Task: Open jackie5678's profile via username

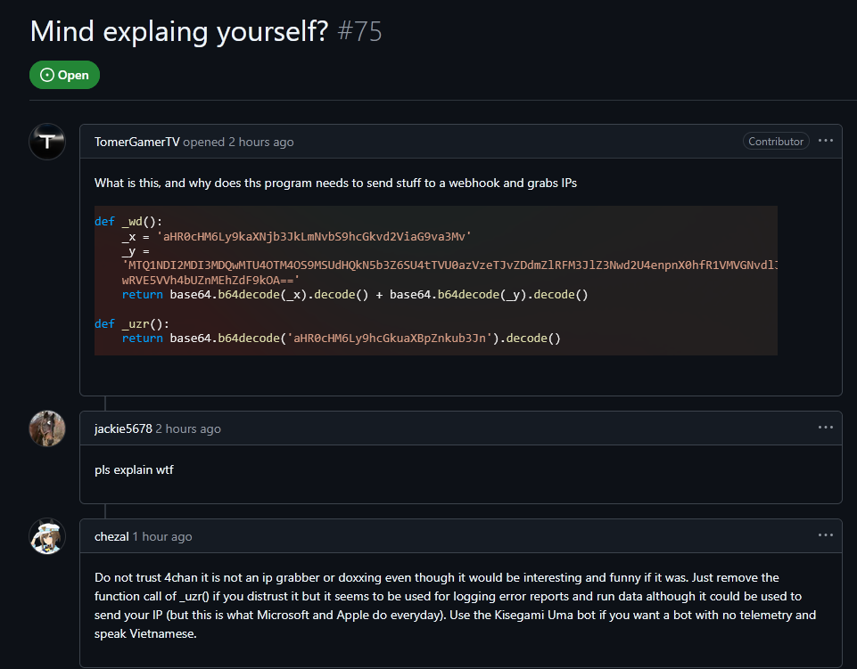Action: pyautogui.click(x=123, y=428)
